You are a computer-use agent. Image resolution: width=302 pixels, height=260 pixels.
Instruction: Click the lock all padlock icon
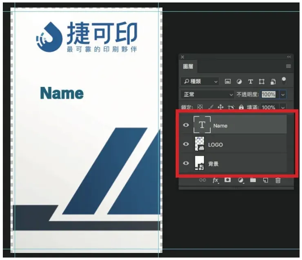pyautogui.click(x=241, y=107)
